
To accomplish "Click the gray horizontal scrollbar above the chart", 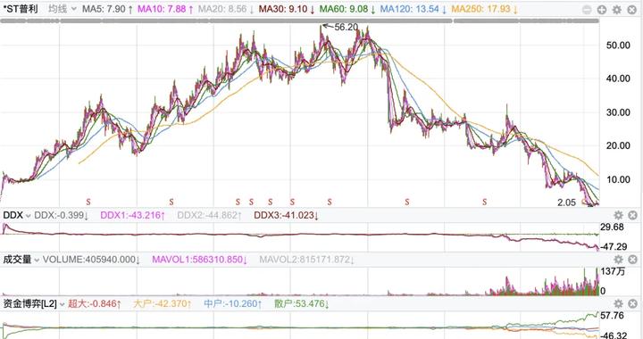I will pyautogui.click(x=300, y=21).
